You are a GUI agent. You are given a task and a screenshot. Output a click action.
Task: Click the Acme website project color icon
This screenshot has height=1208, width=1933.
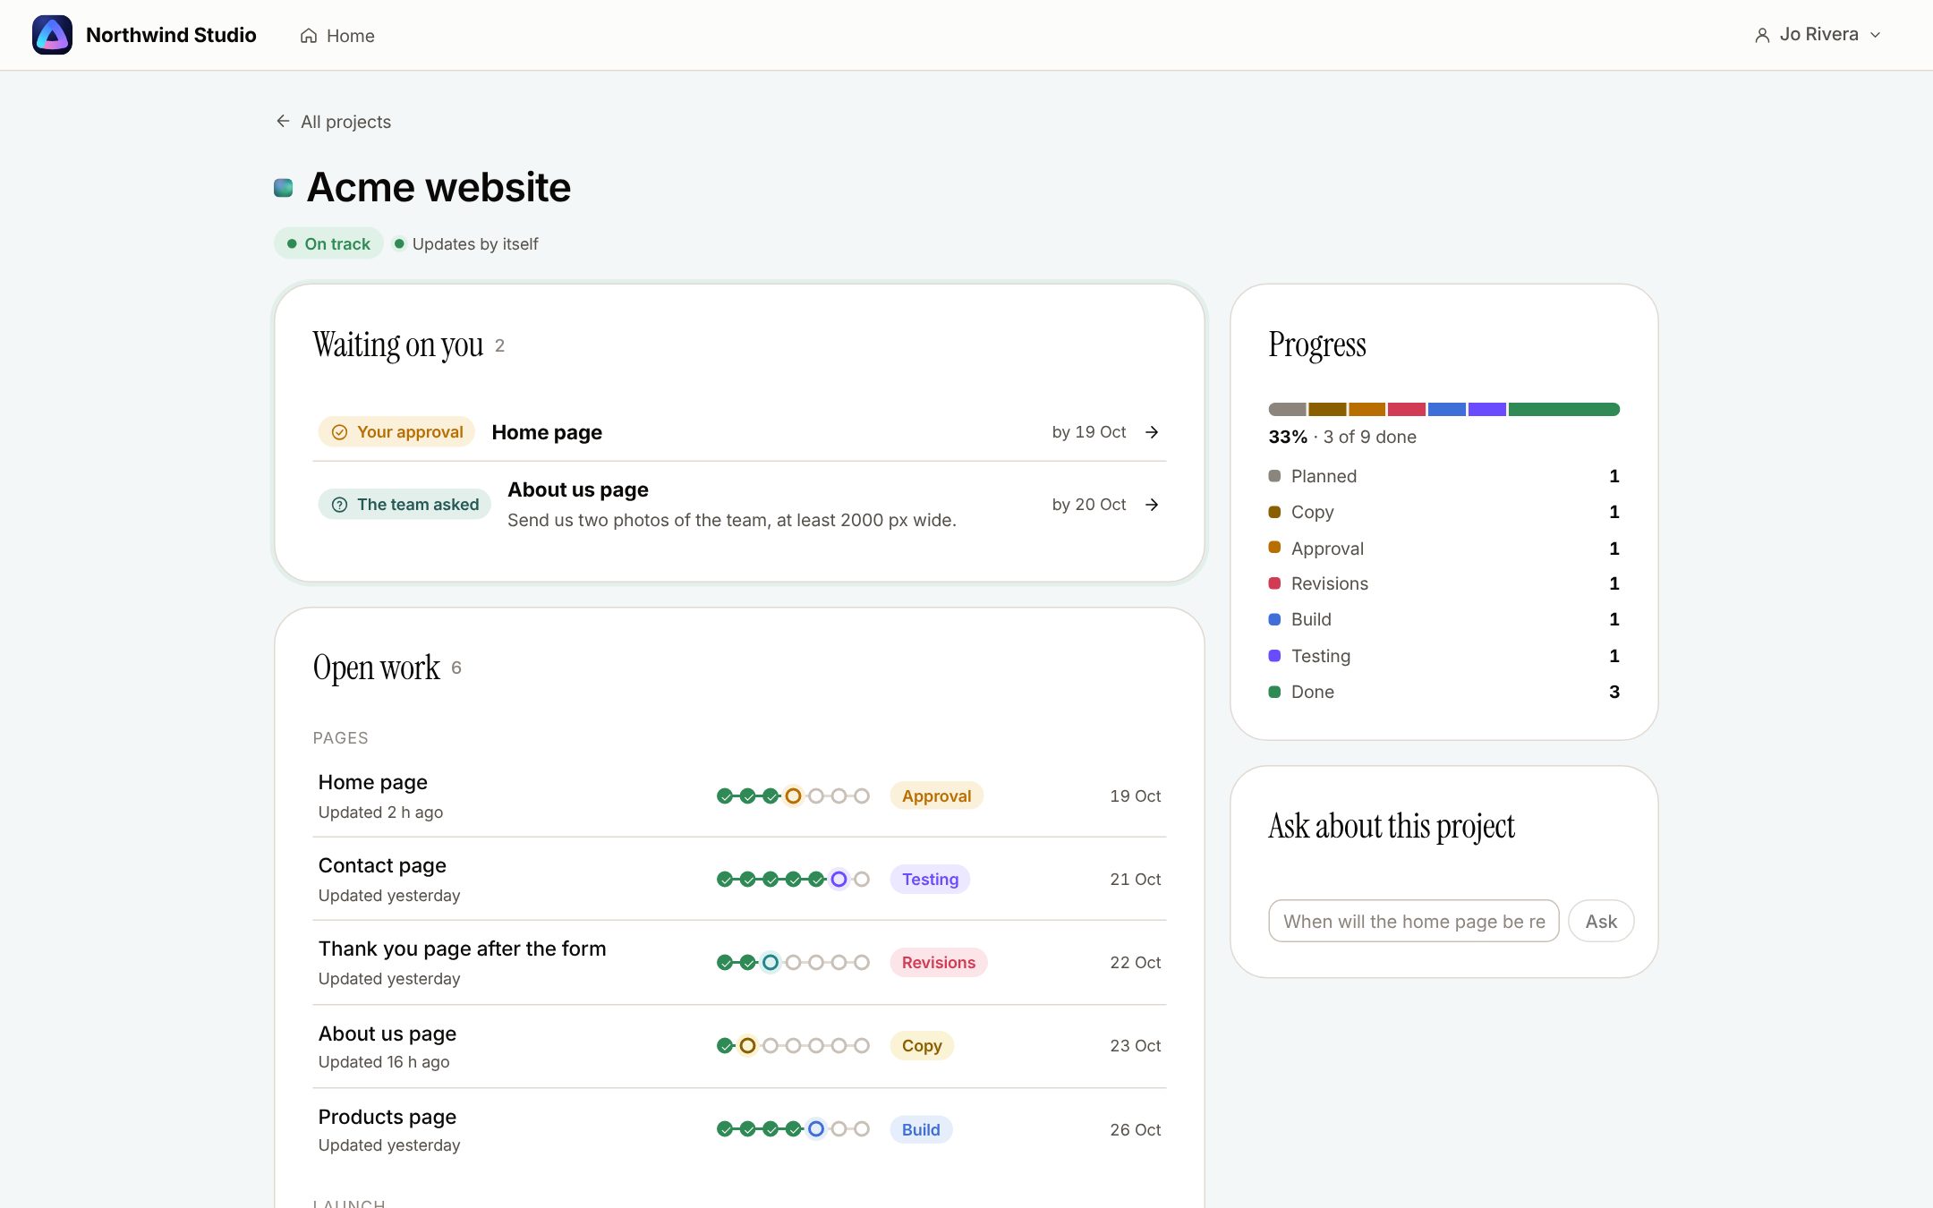pos(284,187)
